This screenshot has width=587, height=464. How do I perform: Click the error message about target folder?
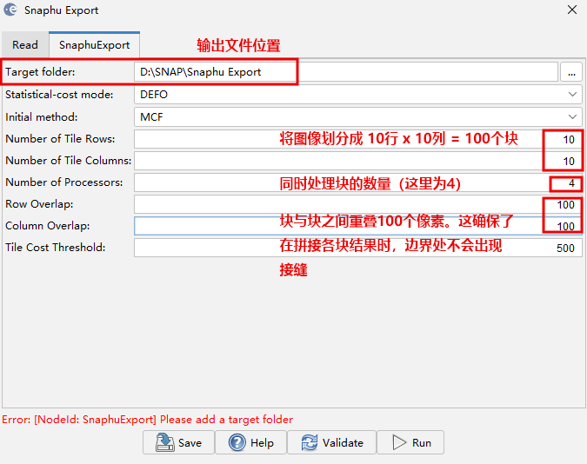147,420
